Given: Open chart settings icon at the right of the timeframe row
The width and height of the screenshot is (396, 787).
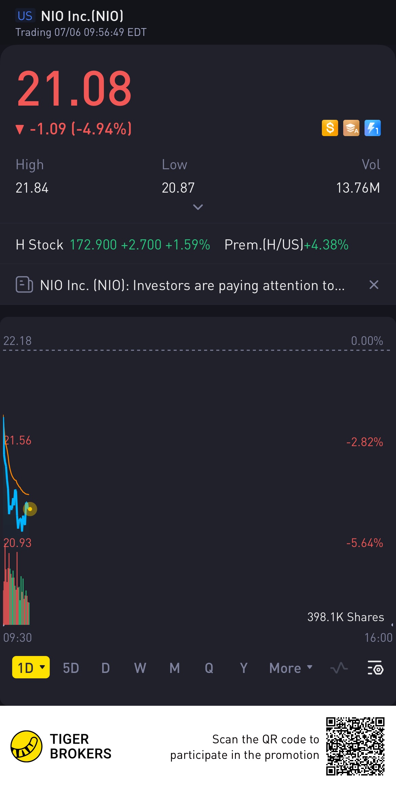Looking at the screenshot, I should coord(375,668).
